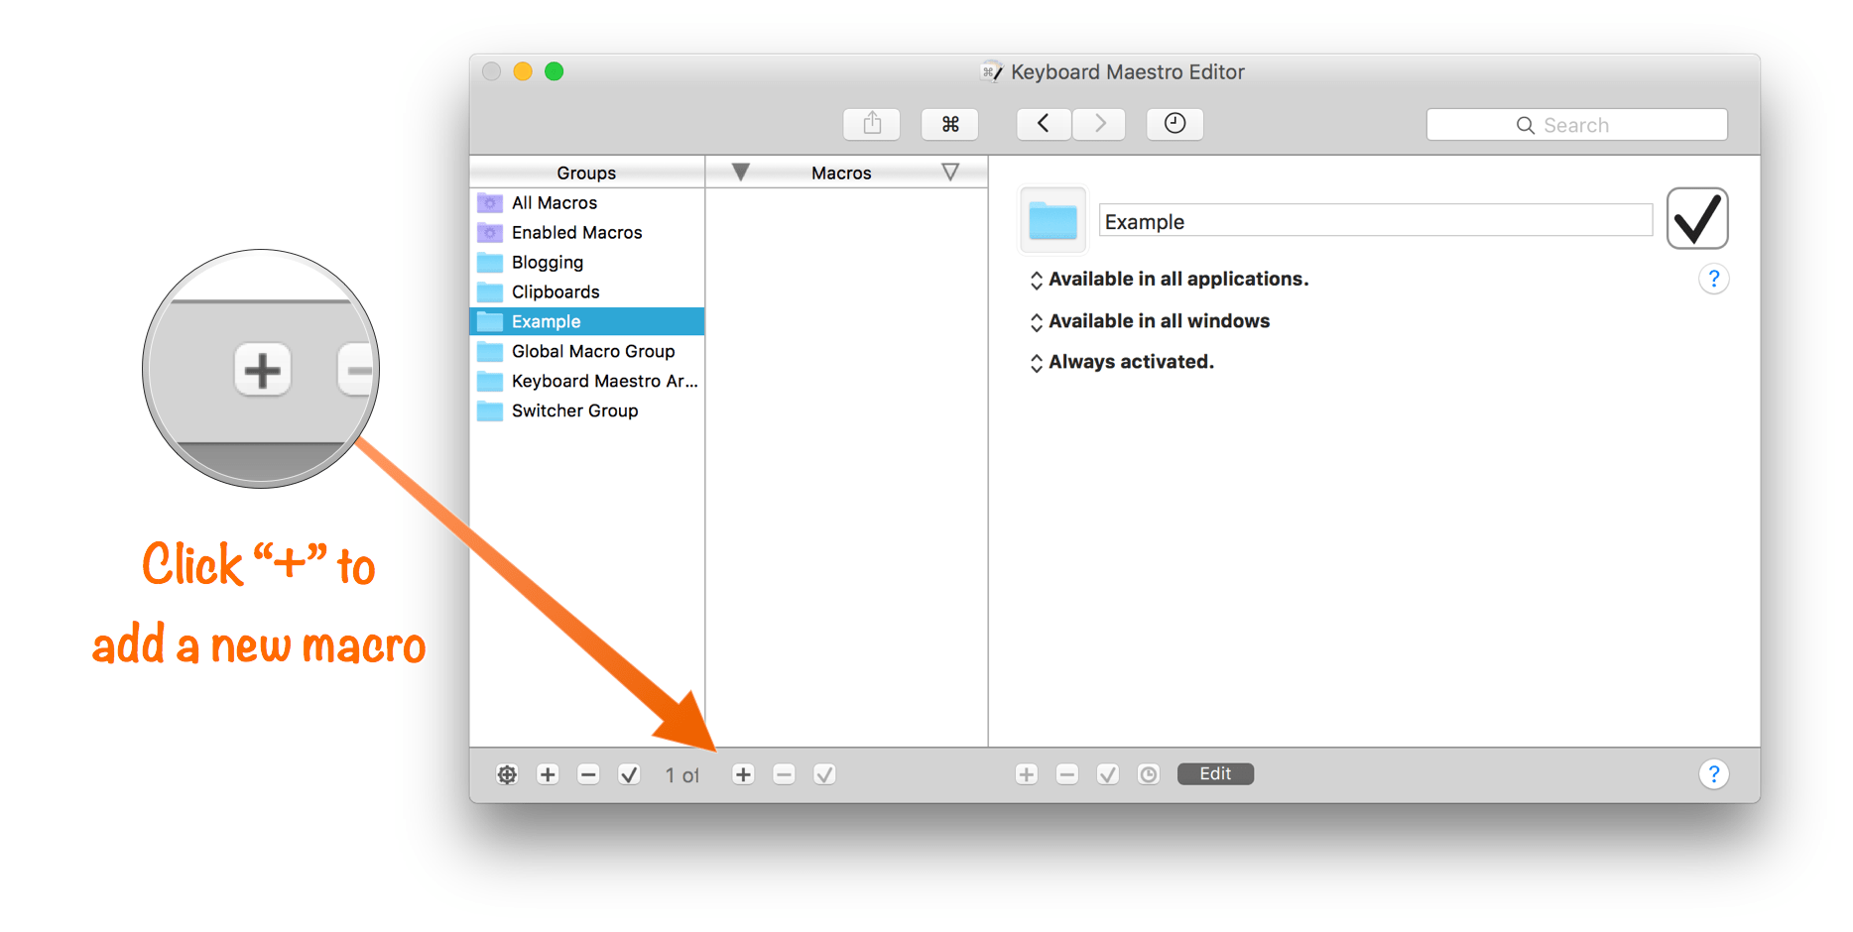This screenshot has width=1853, height=932.
Task: Add new action with plus in detail bar
Action: [1027, 774]
